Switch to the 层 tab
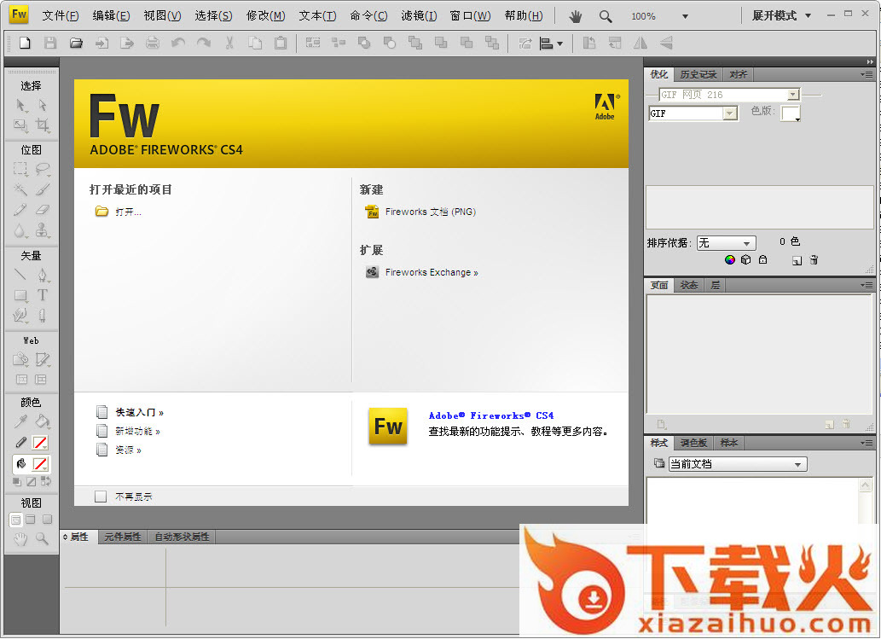This screenshot has height=639, width=881. (715, 286)
